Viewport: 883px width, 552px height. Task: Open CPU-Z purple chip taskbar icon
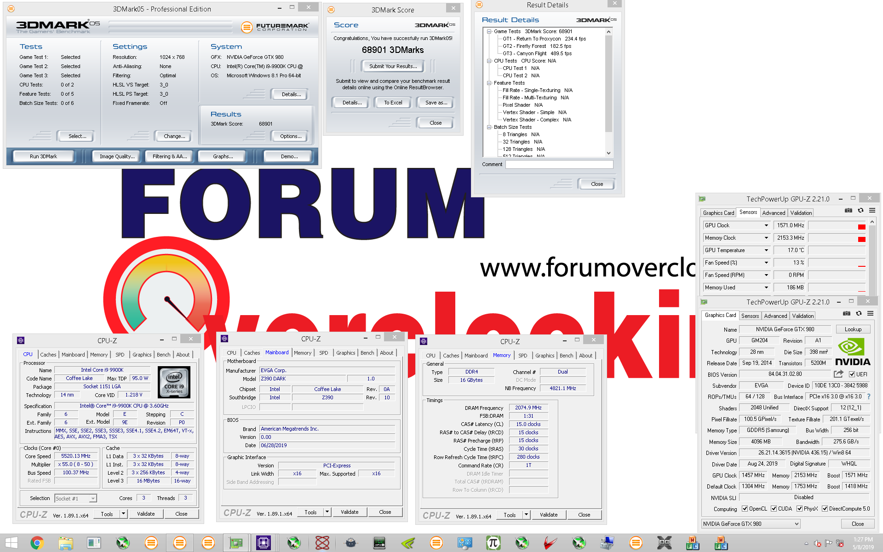(x=264, y=543)
